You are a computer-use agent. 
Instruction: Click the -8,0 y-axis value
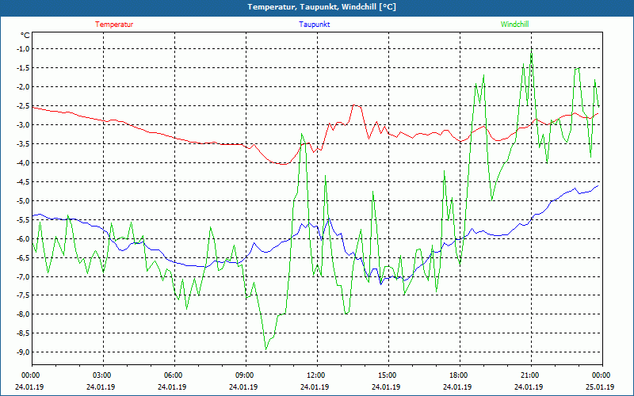(x=22, y=314)
